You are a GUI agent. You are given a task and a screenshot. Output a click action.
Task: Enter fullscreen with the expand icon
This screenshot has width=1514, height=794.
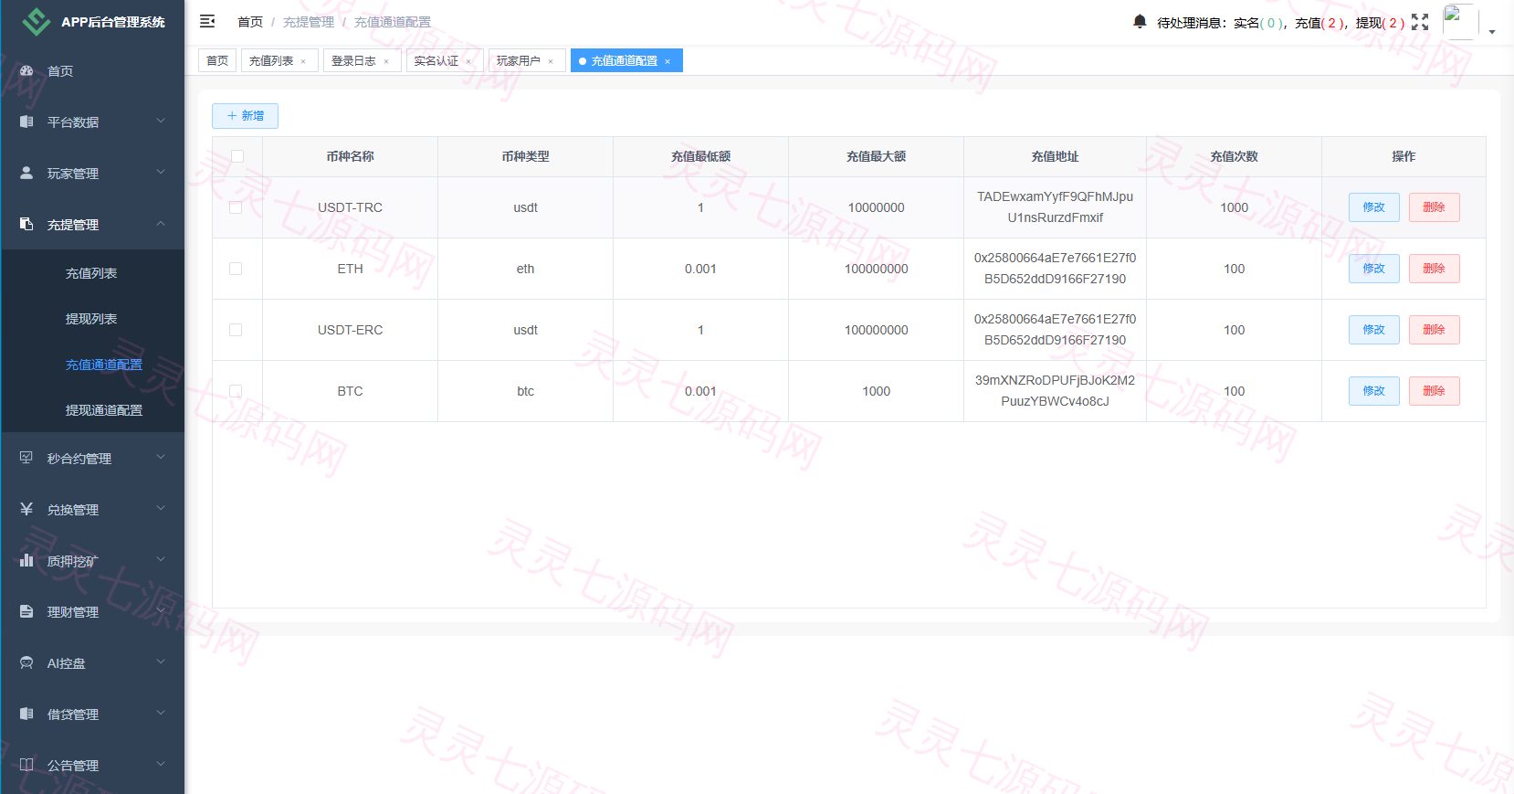coord(1420,22)
